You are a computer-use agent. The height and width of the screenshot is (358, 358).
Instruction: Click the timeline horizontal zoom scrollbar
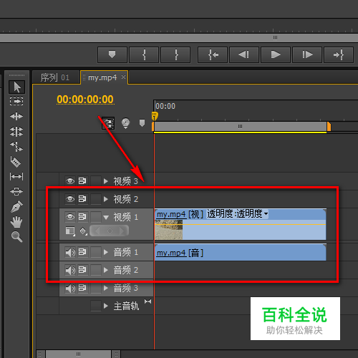click(x=78, y=354)
